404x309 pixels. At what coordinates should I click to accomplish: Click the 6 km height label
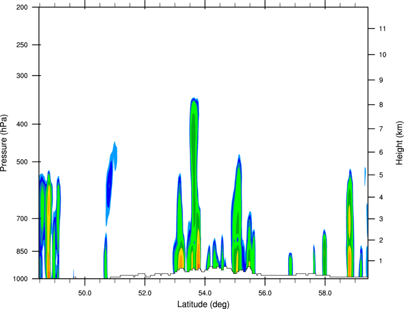[x=381, y=152]
